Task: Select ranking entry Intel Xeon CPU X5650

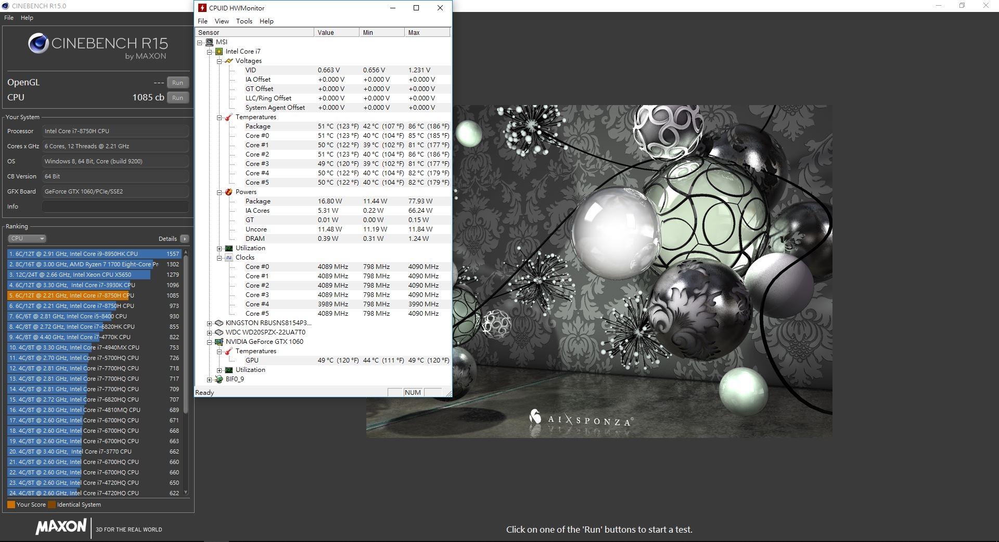Action: [x=94, y=275]
